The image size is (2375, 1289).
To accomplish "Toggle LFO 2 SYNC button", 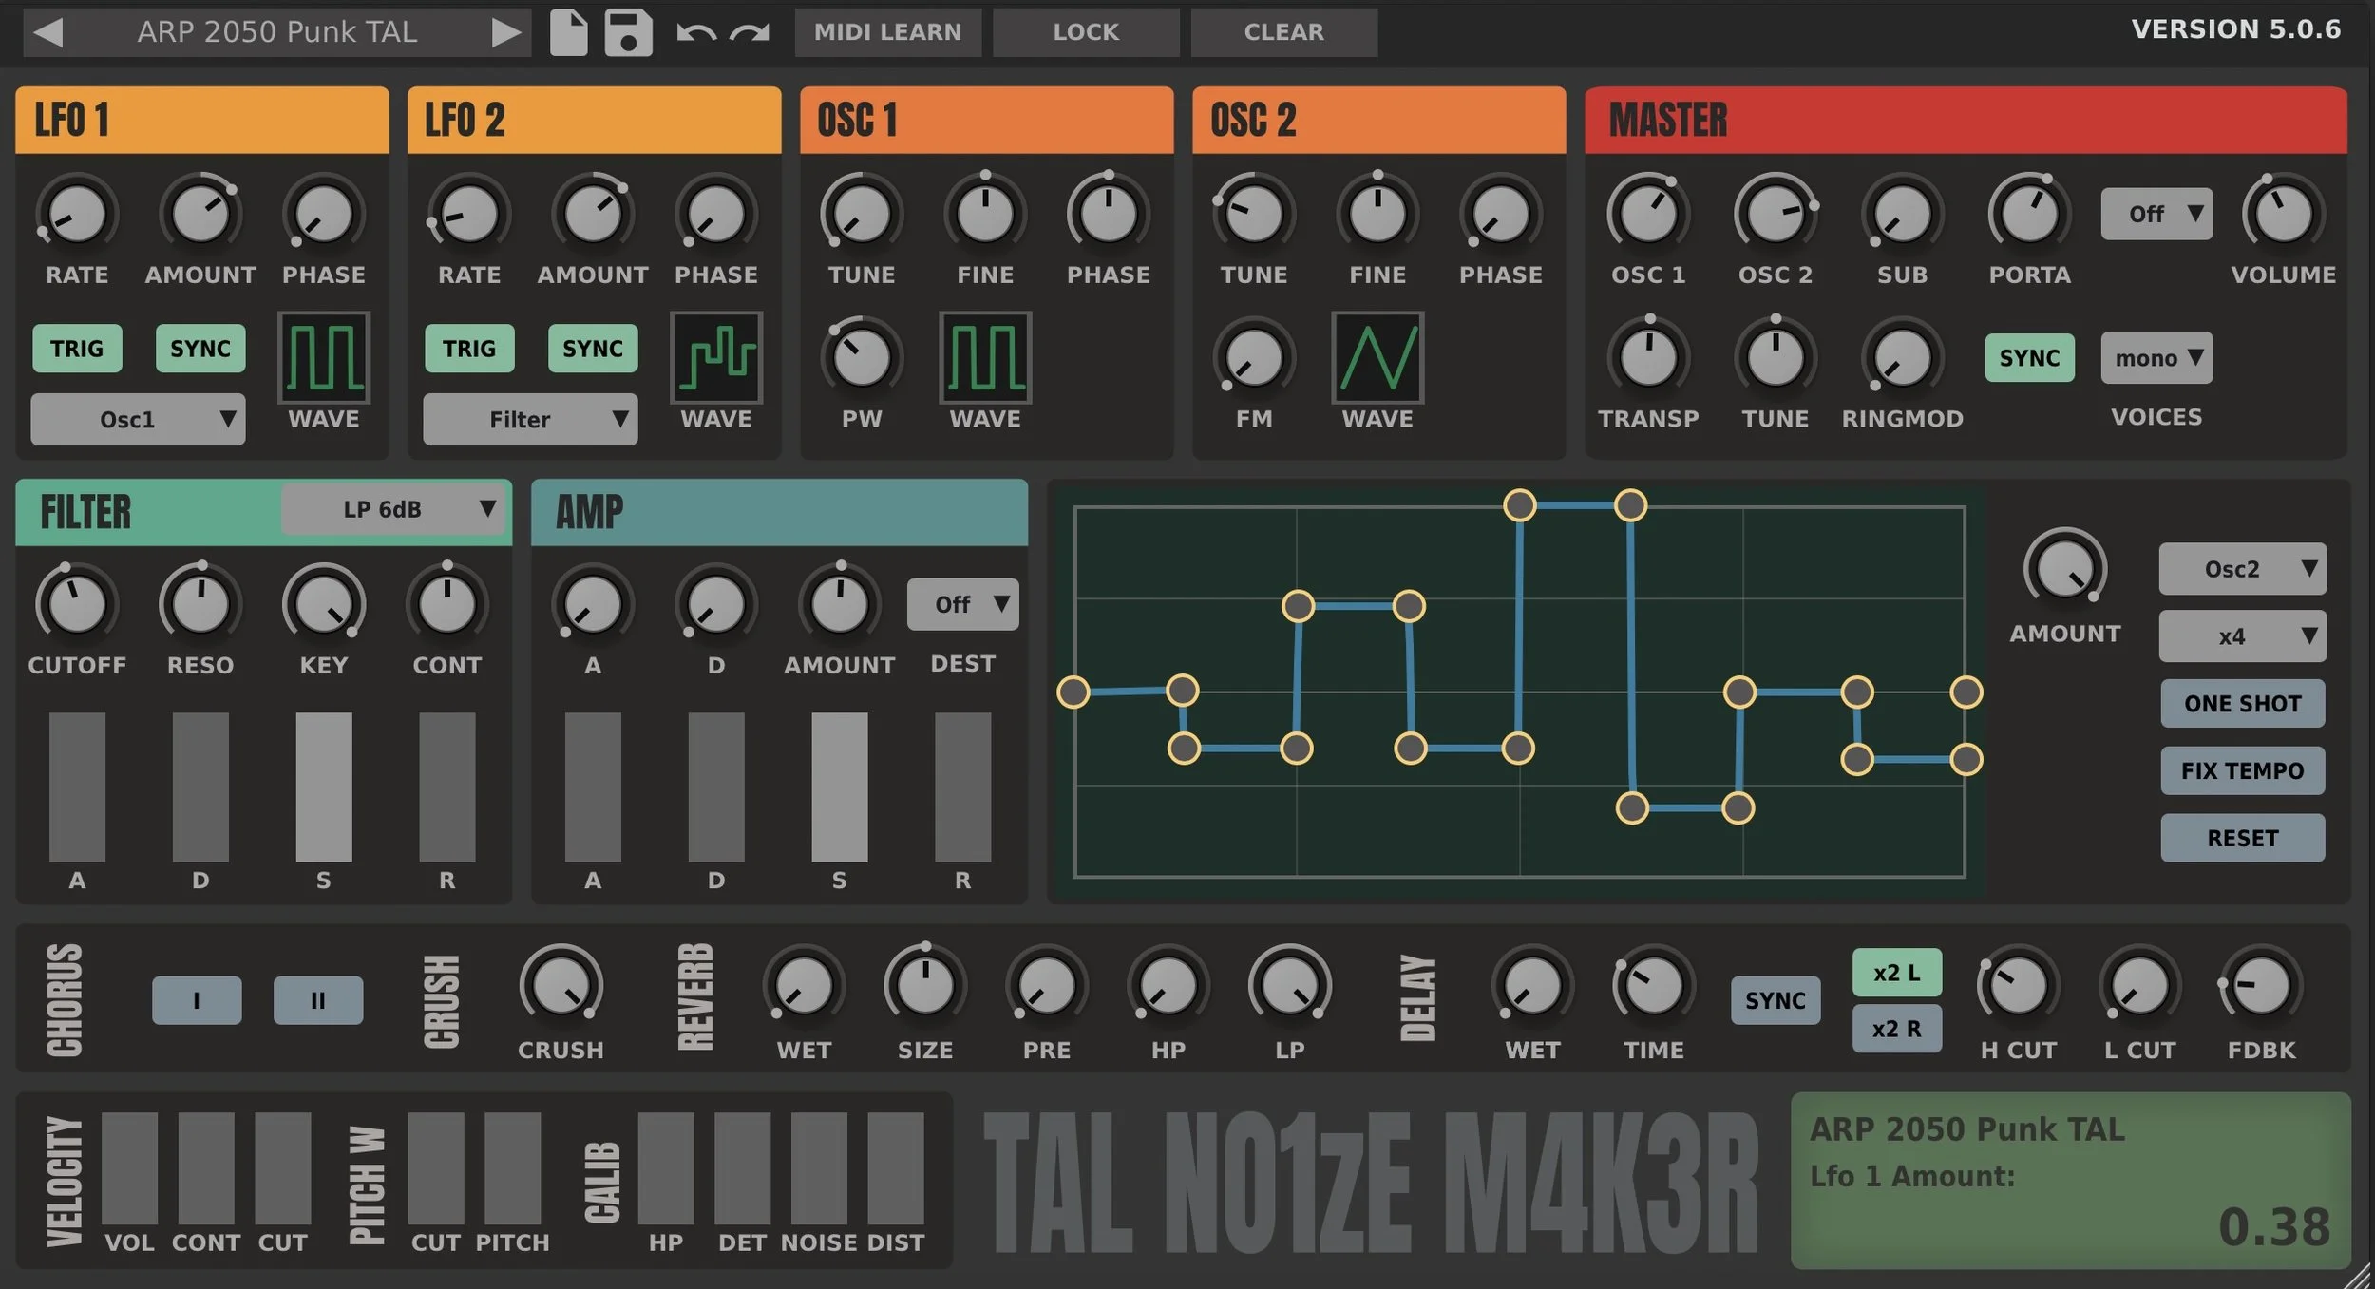I will (x=593, y=349).
